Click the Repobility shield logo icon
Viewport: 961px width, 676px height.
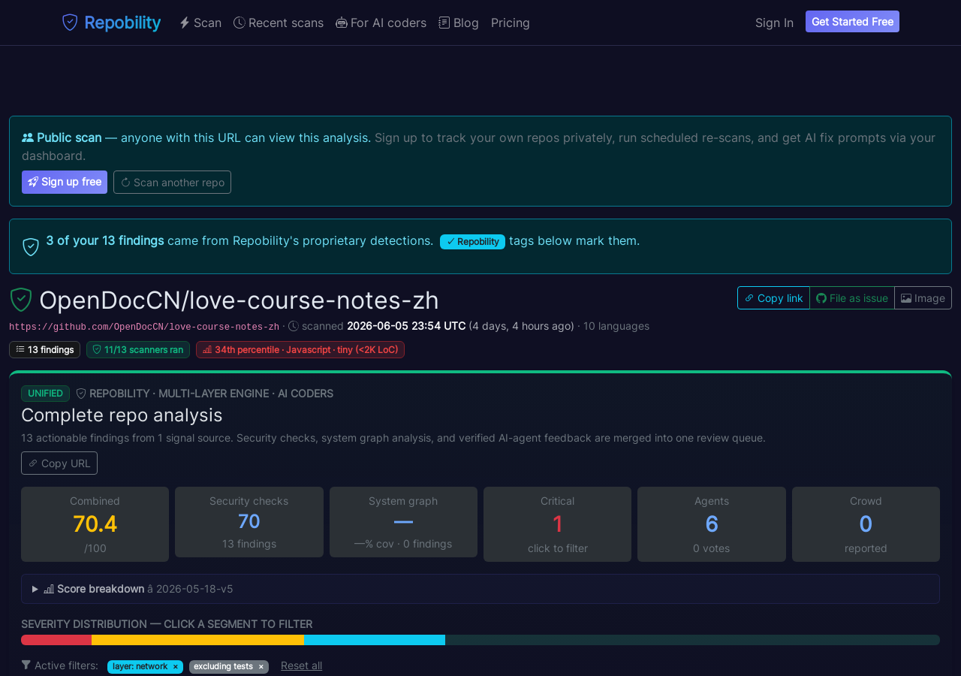pos(70,23)
